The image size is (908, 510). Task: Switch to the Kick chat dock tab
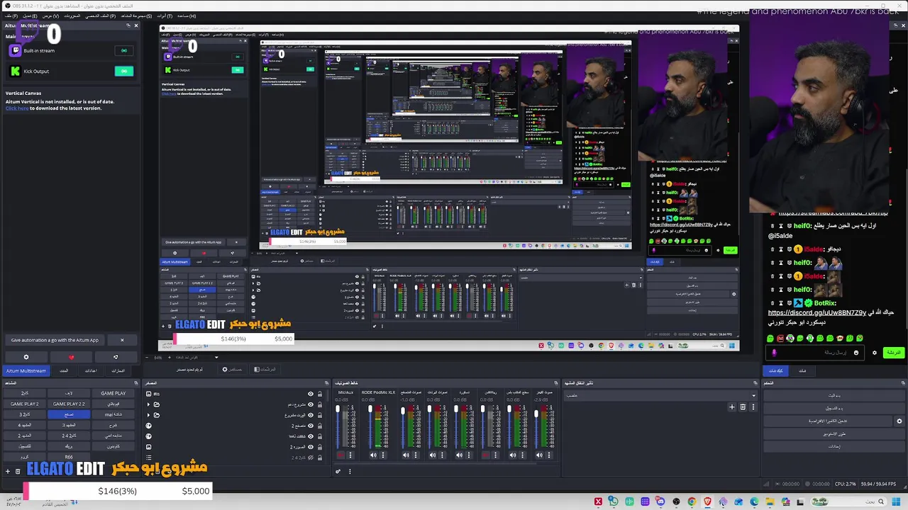click(x=776, y=370)
